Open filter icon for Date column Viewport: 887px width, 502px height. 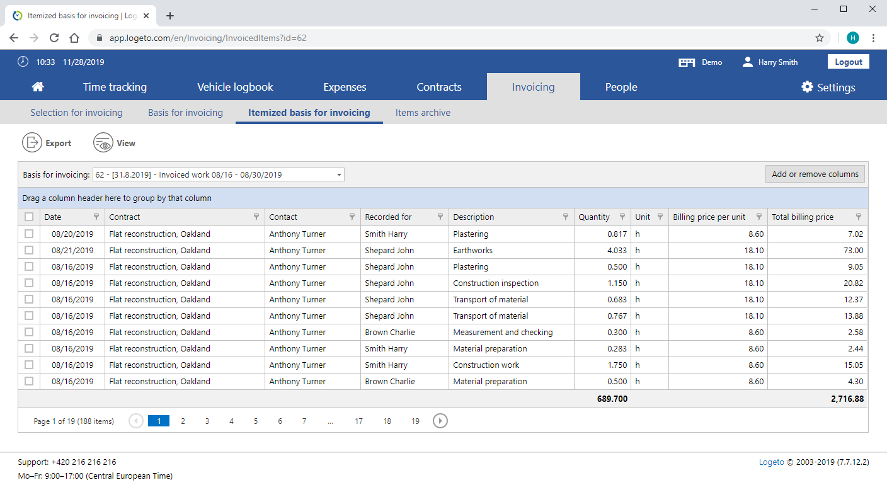click(96, 217)
